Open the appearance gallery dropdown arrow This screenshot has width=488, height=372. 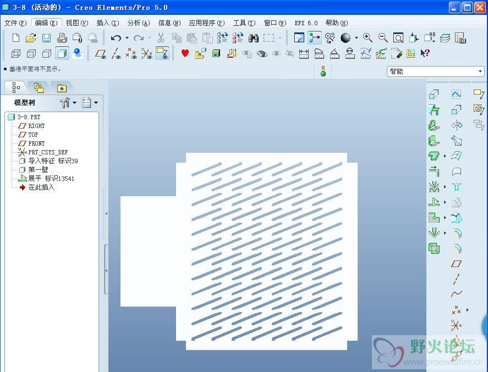pyautogui.click(x=357, y=38)
